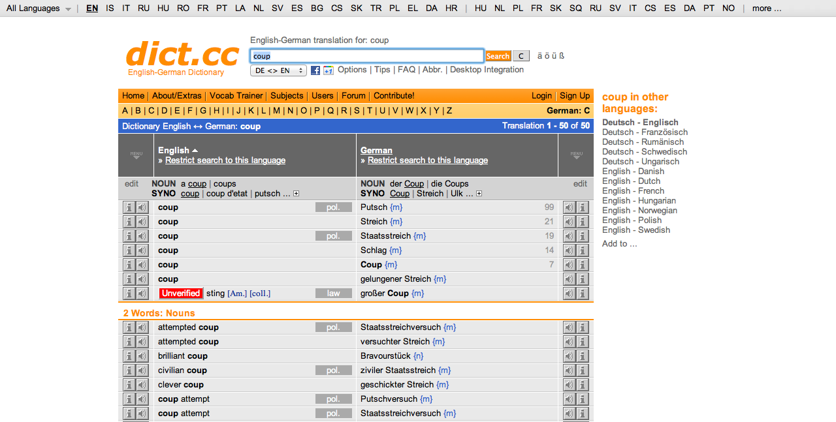Image resolution: width=836 pixels, height=422 pixels.
Task: Play English audio for 'clever coup'
Action: (142, 385)
